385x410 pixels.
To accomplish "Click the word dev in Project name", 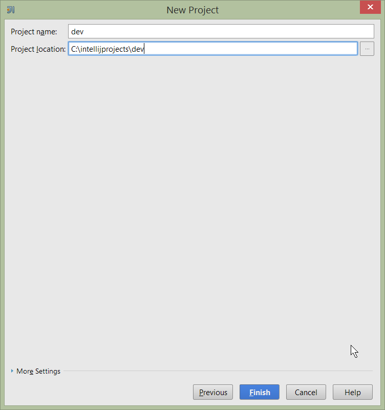I will pos(77,31).
